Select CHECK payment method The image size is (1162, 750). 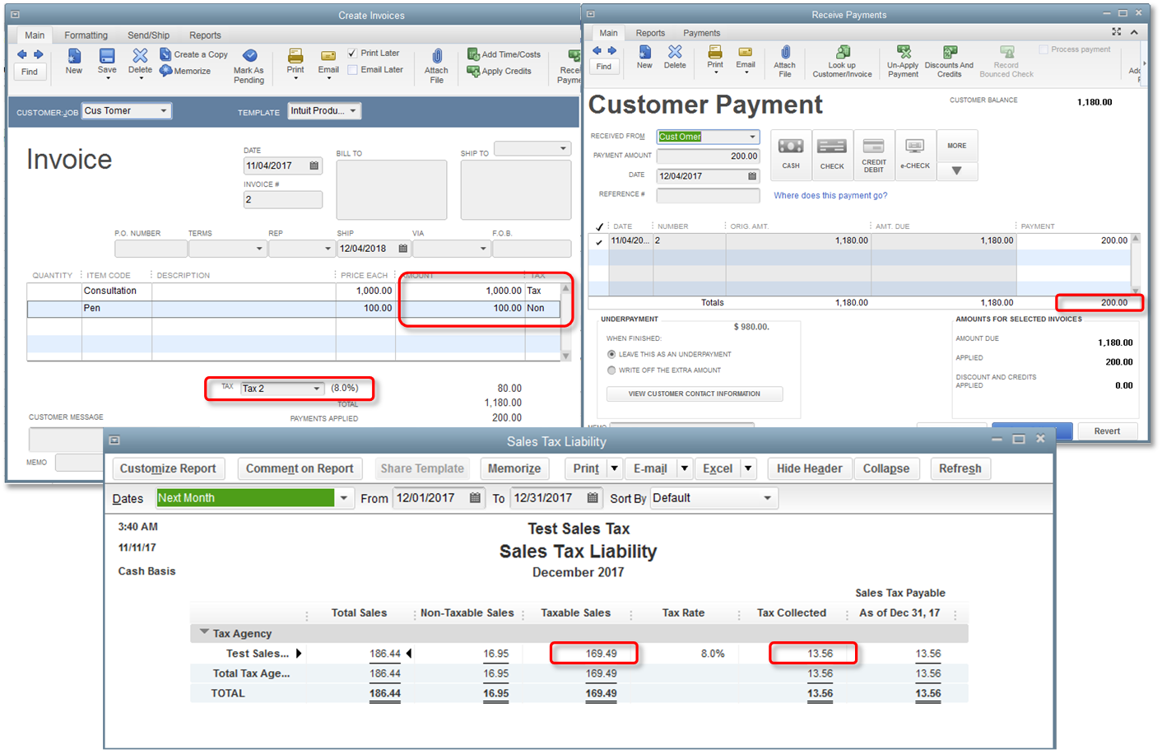coord(832,155)
